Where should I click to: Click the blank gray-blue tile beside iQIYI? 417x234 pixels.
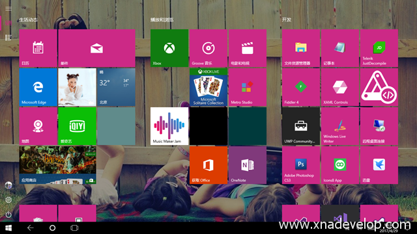point(116,126)
